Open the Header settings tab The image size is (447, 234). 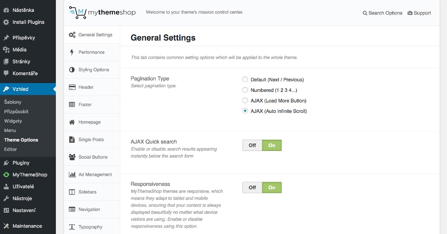click(x=86, y=87)
